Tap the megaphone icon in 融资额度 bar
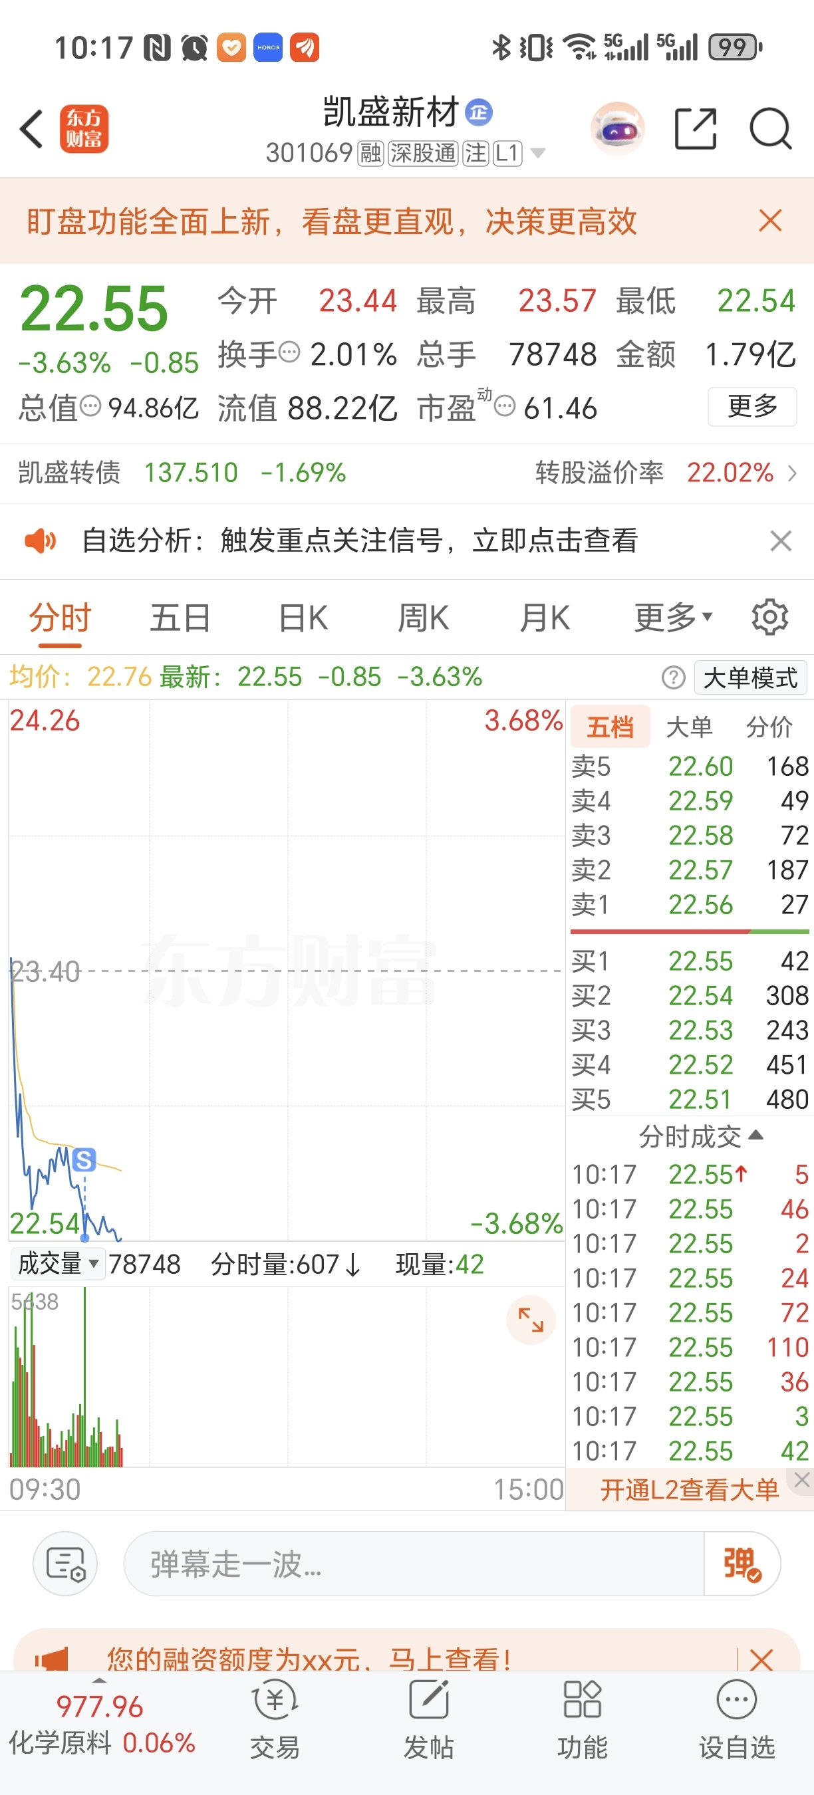The height and width of the screenshot is (1795, 814). pos(53,1659)
